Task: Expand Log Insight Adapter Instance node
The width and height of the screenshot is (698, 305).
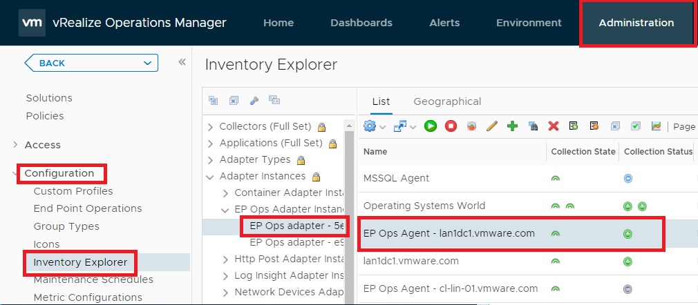Action: click(x=226, y=276)
